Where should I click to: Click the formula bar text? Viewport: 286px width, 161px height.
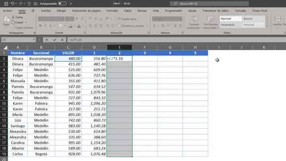click(76, 40)
